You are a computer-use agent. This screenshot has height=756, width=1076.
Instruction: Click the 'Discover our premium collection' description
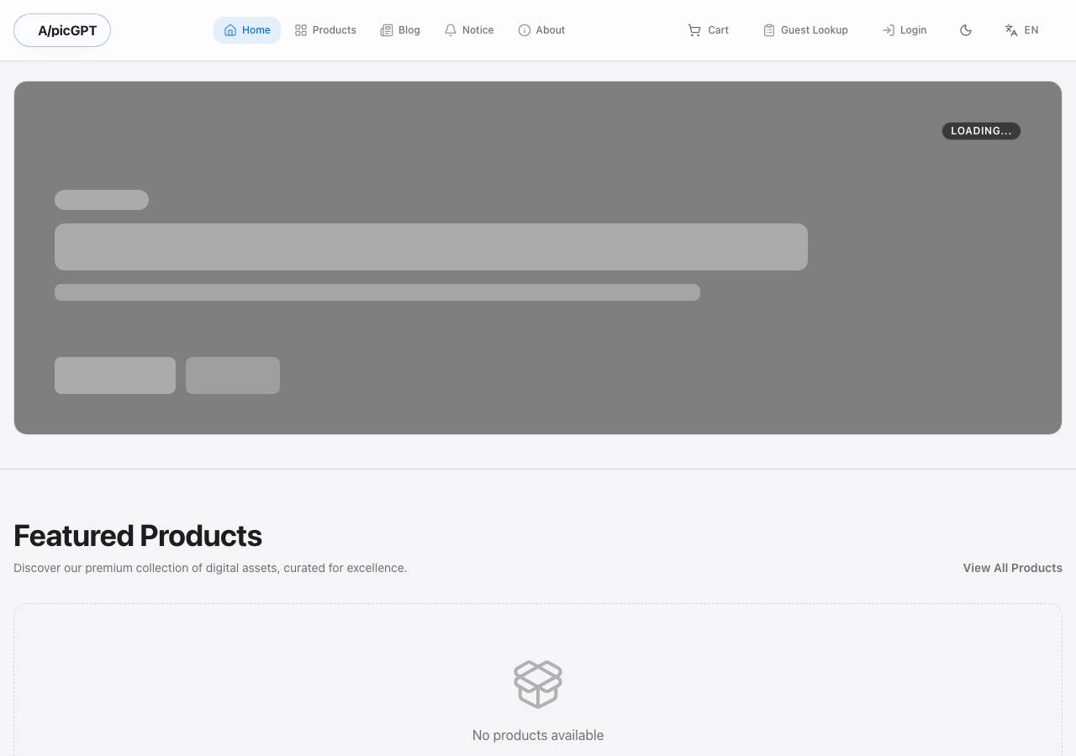pyautogui.click(x=210, y=568)
